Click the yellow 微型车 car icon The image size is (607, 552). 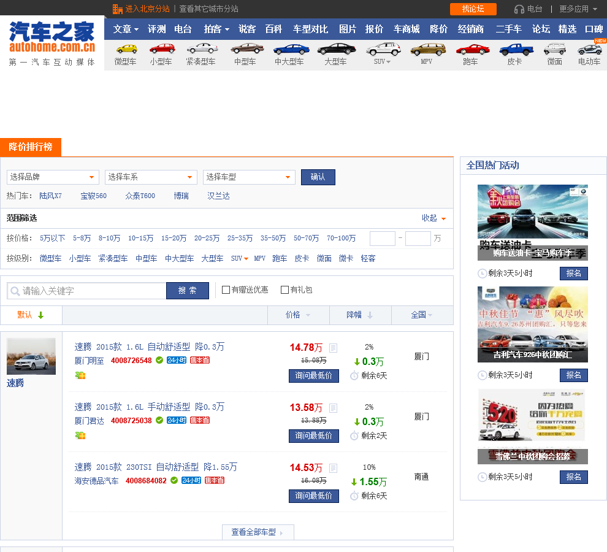tap(126, 49)
